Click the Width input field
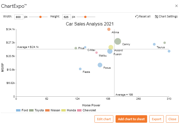179x126 pixels. (x=19, y=17)
